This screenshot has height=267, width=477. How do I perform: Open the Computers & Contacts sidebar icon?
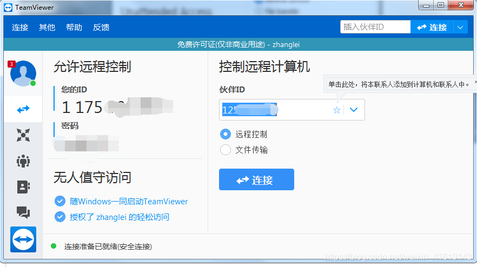23,186
